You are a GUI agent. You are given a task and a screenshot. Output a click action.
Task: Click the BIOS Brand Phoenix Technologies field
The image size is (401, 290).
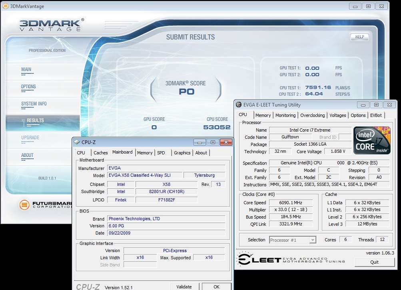point(166,219)
